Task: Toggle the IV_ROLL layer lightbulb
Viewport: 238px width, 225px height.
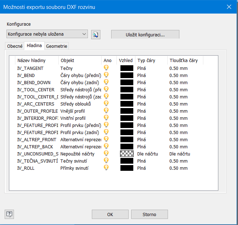Action: 106,168
